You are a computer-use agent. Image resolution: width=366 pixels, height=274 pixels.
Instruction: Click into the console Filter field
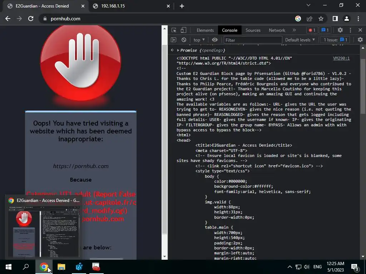pos(253,40)
